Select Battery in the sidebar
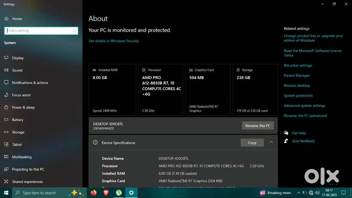The height and width of the screenshot is (198, 352). pyautogui.click(x=18, y=120)
